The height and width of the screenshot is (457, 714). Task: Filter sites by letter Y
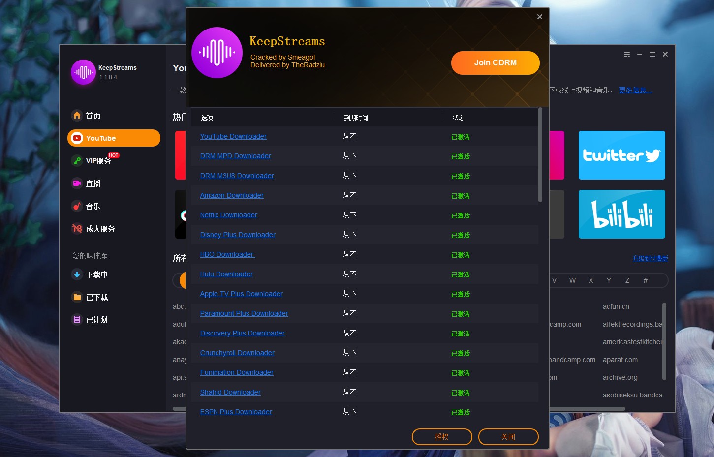click(609, 280)
